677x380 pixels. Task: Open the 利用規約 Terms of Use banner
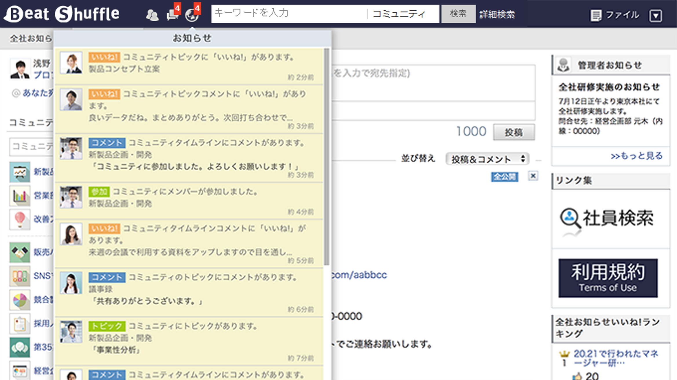608,278
